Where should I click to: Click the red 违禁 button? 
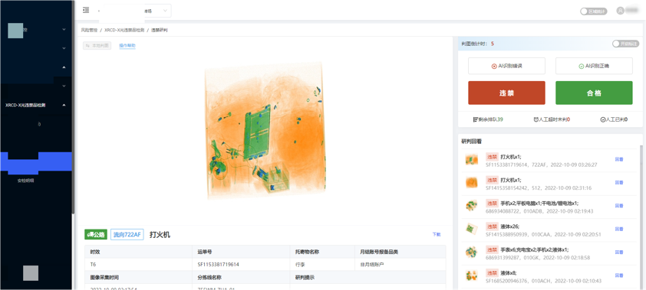506,93
